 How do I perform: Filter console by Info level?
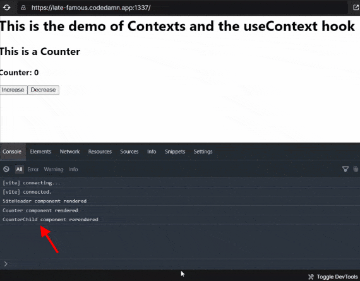73,169
